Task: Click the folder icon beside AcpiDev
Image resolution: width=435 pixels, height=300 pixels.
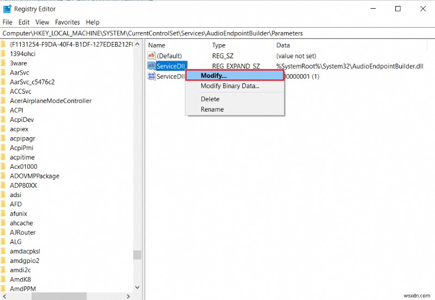Action: click(x=3, y=120)
